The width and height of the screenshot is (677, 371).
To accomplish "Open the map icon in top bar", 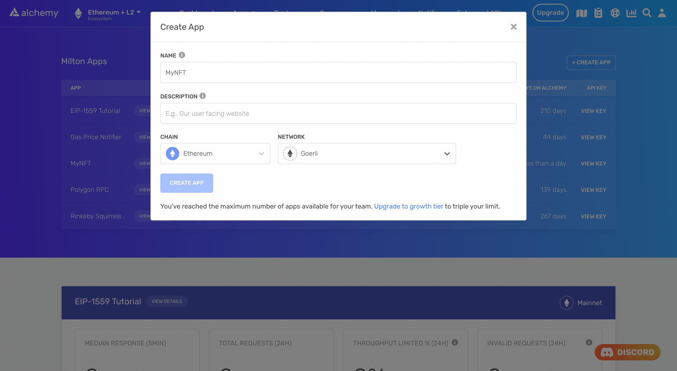I will coord(582,13).
